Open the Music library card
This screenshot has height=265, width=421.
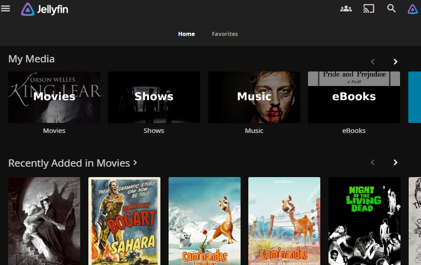[x=254, y=97]
